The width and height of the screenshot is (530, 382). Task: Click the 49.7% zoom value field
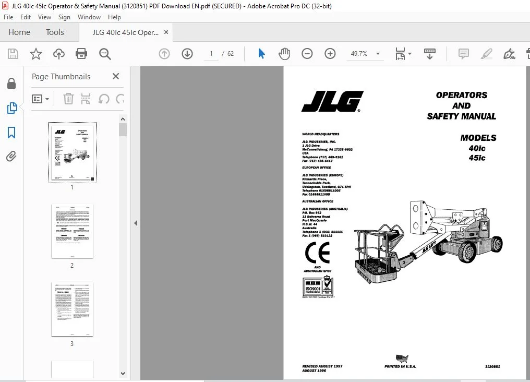pos(359,54)
